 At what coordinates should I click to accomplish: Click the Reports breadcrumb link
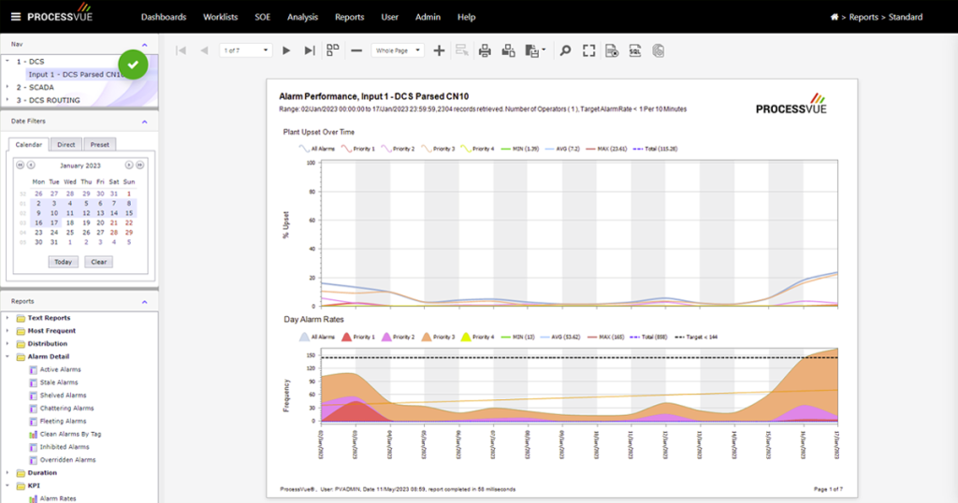[864, 17]
